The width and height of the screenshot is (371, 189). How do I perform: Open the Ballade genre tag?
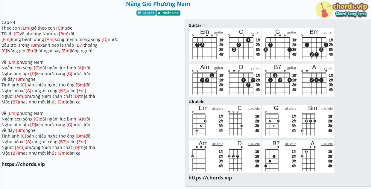click(146, 13)
